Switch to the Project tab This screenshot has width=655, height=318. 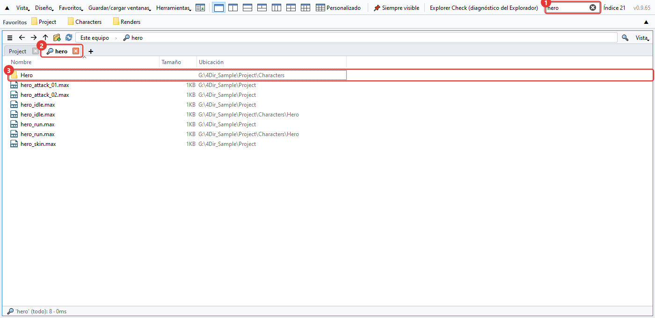click(18, 51)
